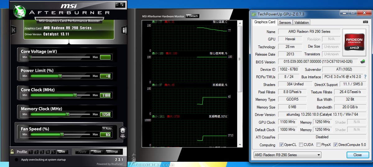The image size is (373, 167).
Task: Click the profile save button
Action: 62,152
